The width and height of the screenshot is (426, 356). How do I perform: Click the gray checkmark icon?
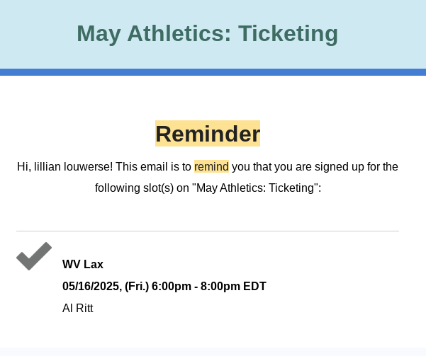(x=33, y=256)
